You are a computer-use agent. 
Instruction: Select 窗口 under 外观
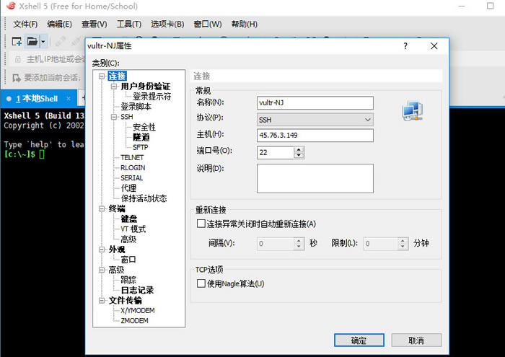tap(128, 260)
